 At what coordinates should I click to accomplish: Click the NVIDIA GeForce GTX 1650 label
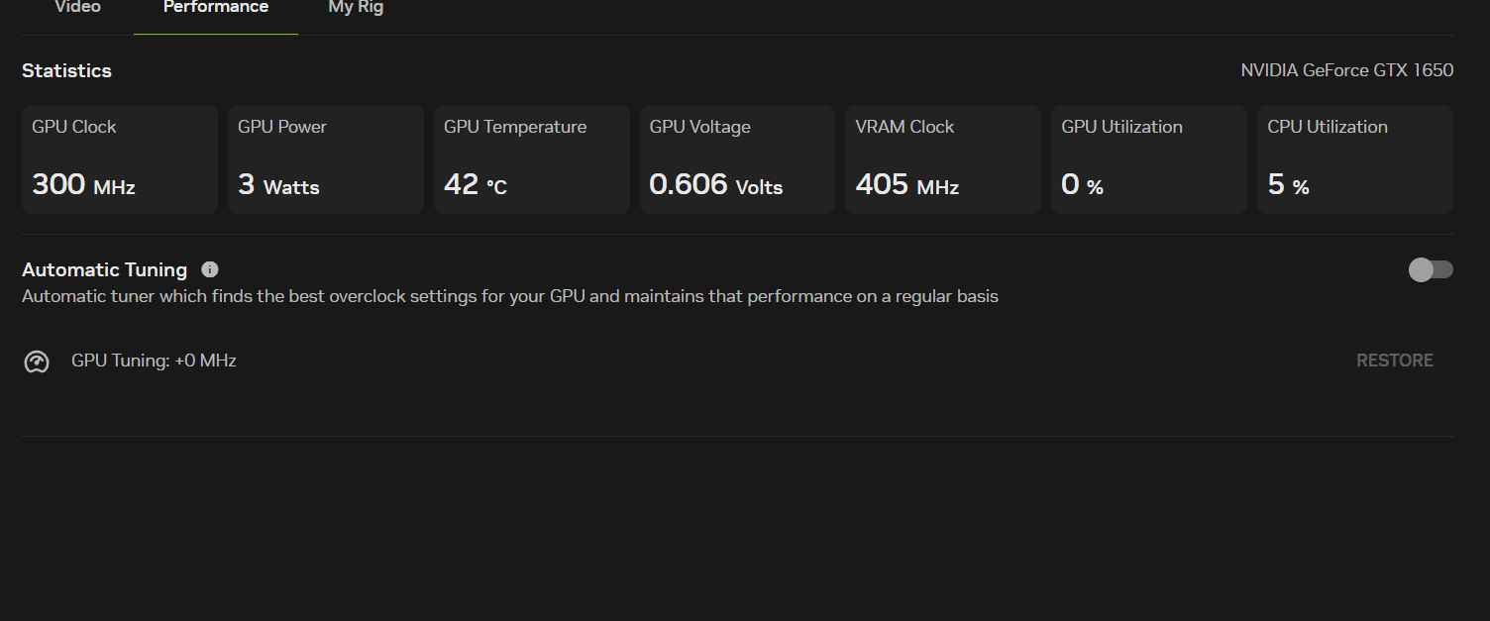coord(1347,69)
